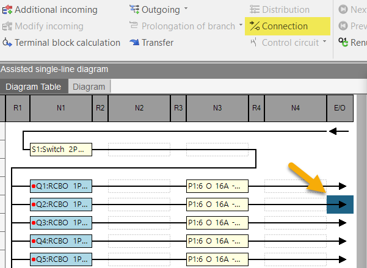Open the Outgoing dropdown arrow
The height and width of the screenshot is (268, 367).
click(186, 8)
